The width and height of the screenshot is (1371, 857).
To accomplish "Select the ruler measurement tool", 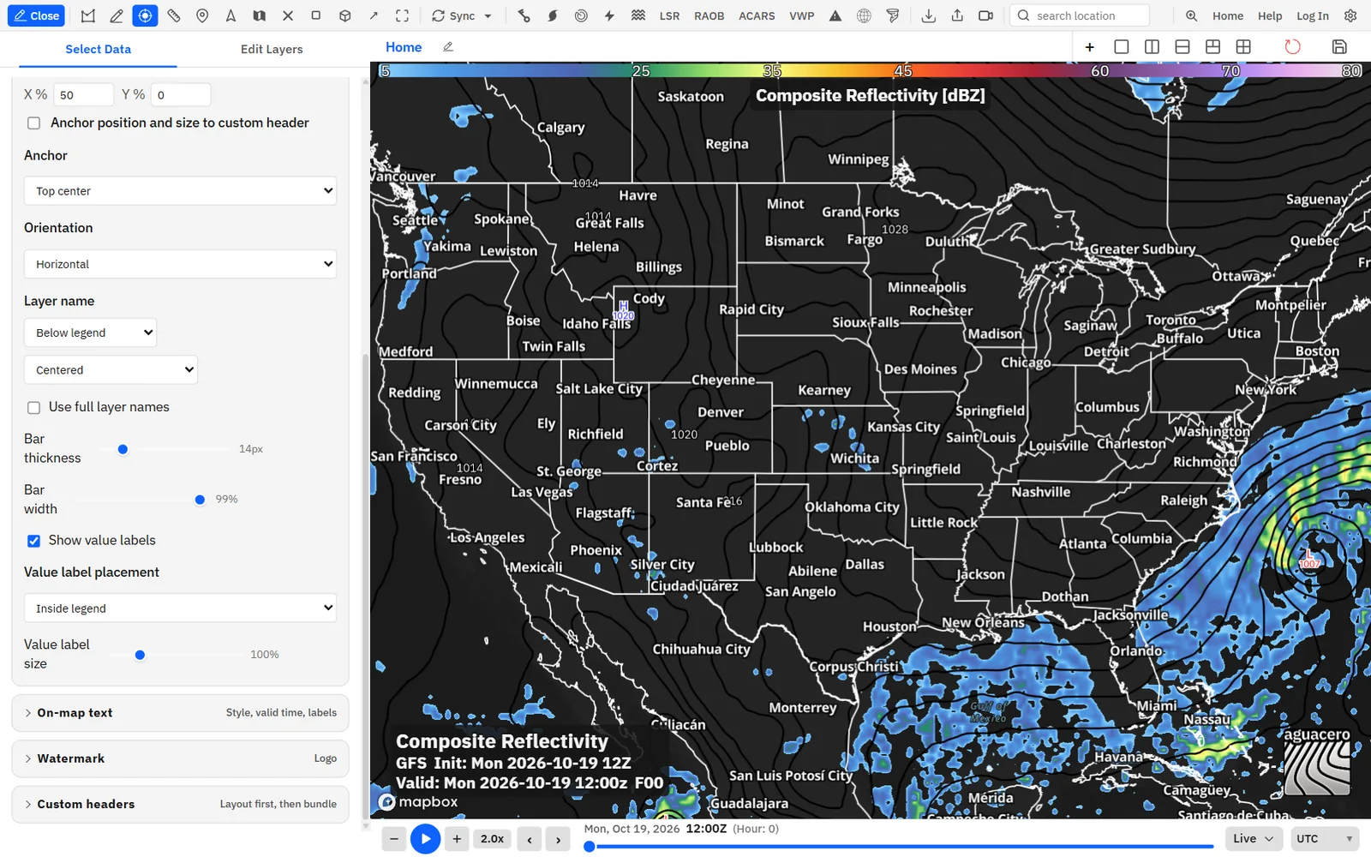I will (174, 15).
